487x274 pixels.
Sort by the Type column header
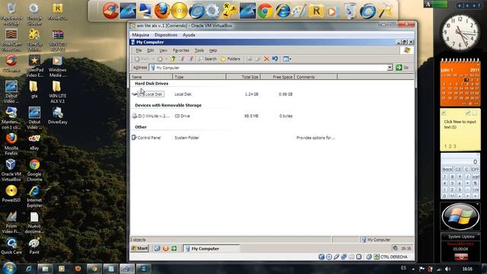pyautogui.click(x=199, y=77)
